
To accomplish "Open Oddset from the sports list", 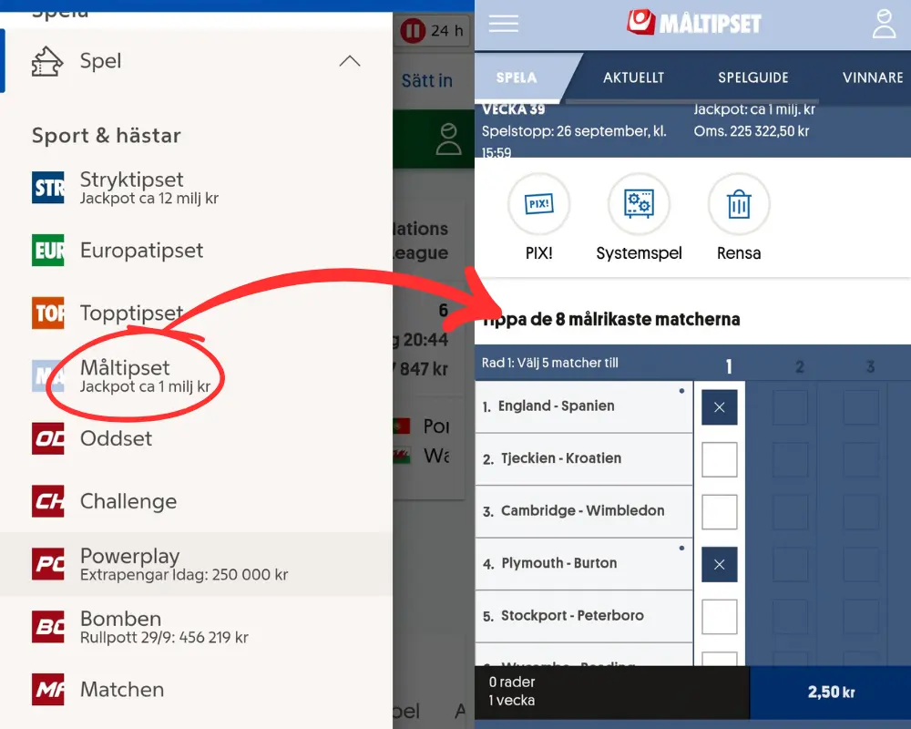I will click(197, 438).
